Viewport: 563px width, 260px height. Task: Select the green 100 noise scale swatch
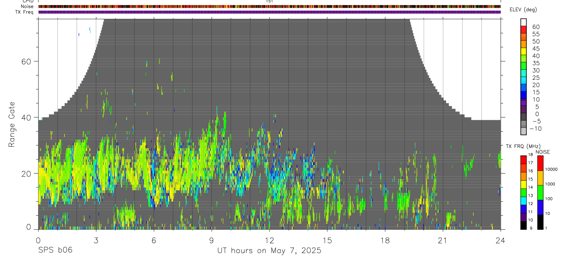[540, 193]
